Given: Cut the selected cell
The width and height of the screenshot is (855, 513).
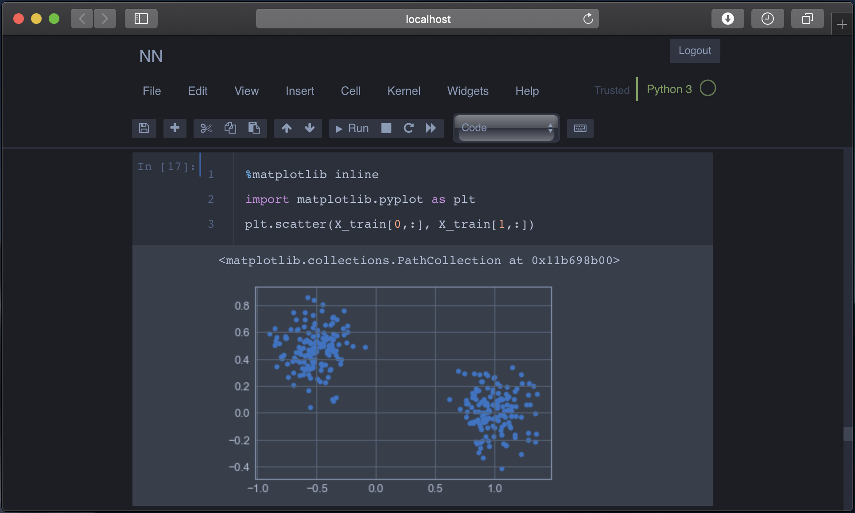Looking at the screenshot, I should coord(206,128).
